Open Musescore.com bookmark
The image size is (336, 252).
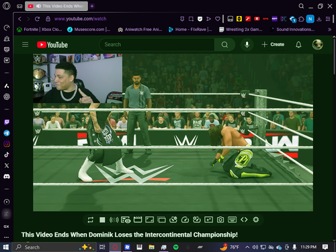tap(89, 30)
